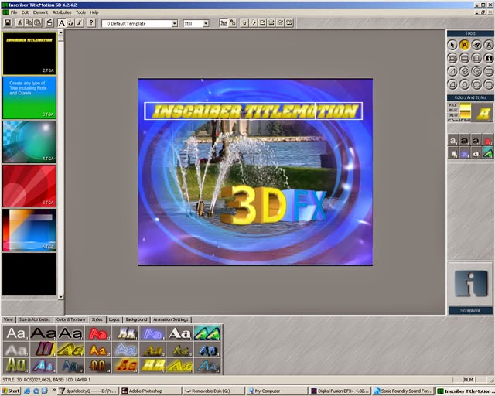
Task: Pick the red glowing Aa style preset
Action: point(98,333)
